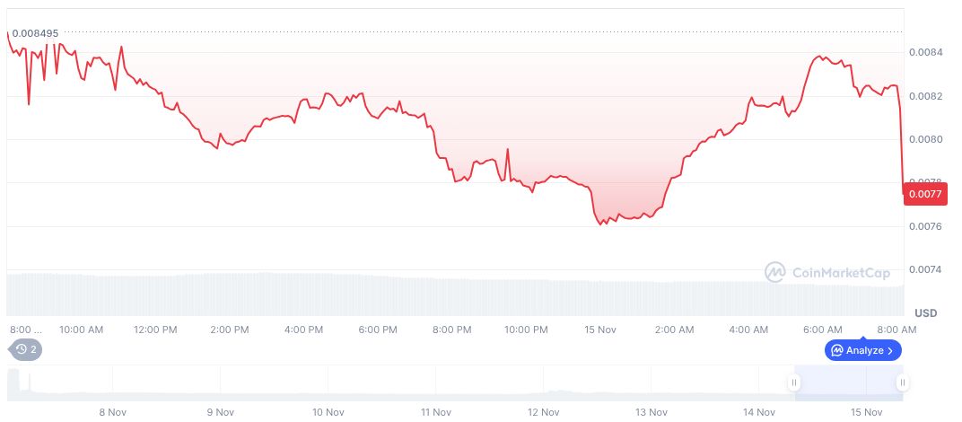The width and height of the screenshot is (962, 422).
Task: Click the selected range window in the navigator
Action: click(848, 382)
